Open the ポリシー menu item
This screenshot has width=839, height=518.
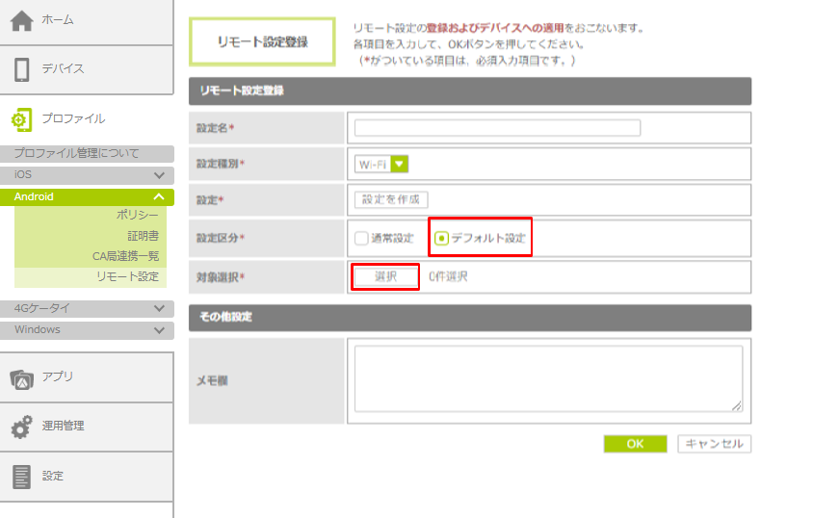pos(136,215)
